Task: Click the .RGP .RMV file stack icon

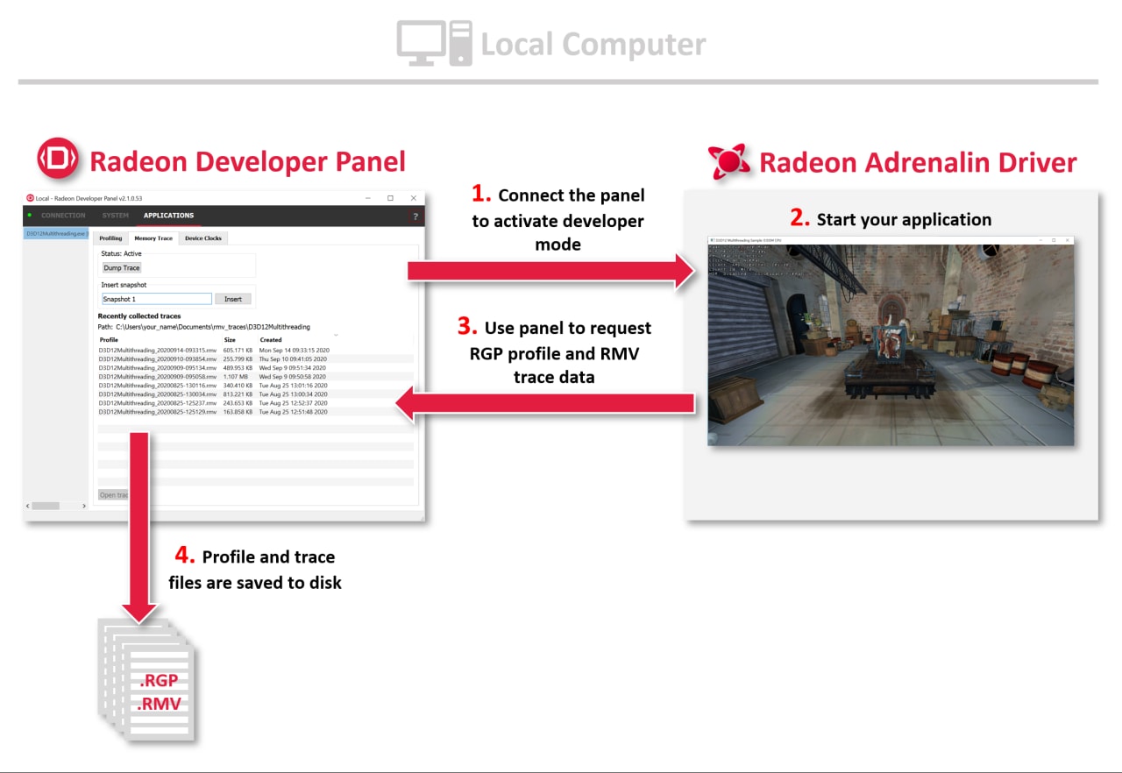Action: [x=149, y=679]
